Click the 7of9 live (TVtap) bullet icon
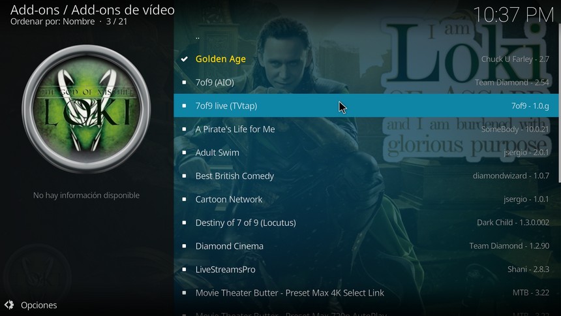Viewport: 561px width, 316px height. (x=184, y=106)
